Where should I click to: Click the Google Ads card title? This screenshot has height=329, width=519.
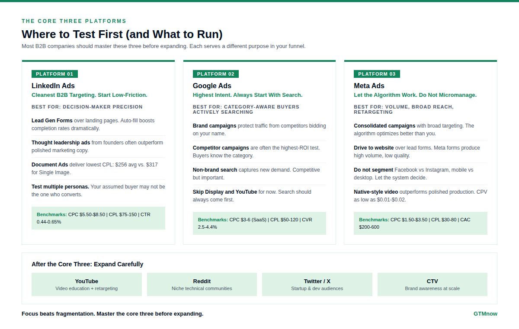(x=212, y=86)
